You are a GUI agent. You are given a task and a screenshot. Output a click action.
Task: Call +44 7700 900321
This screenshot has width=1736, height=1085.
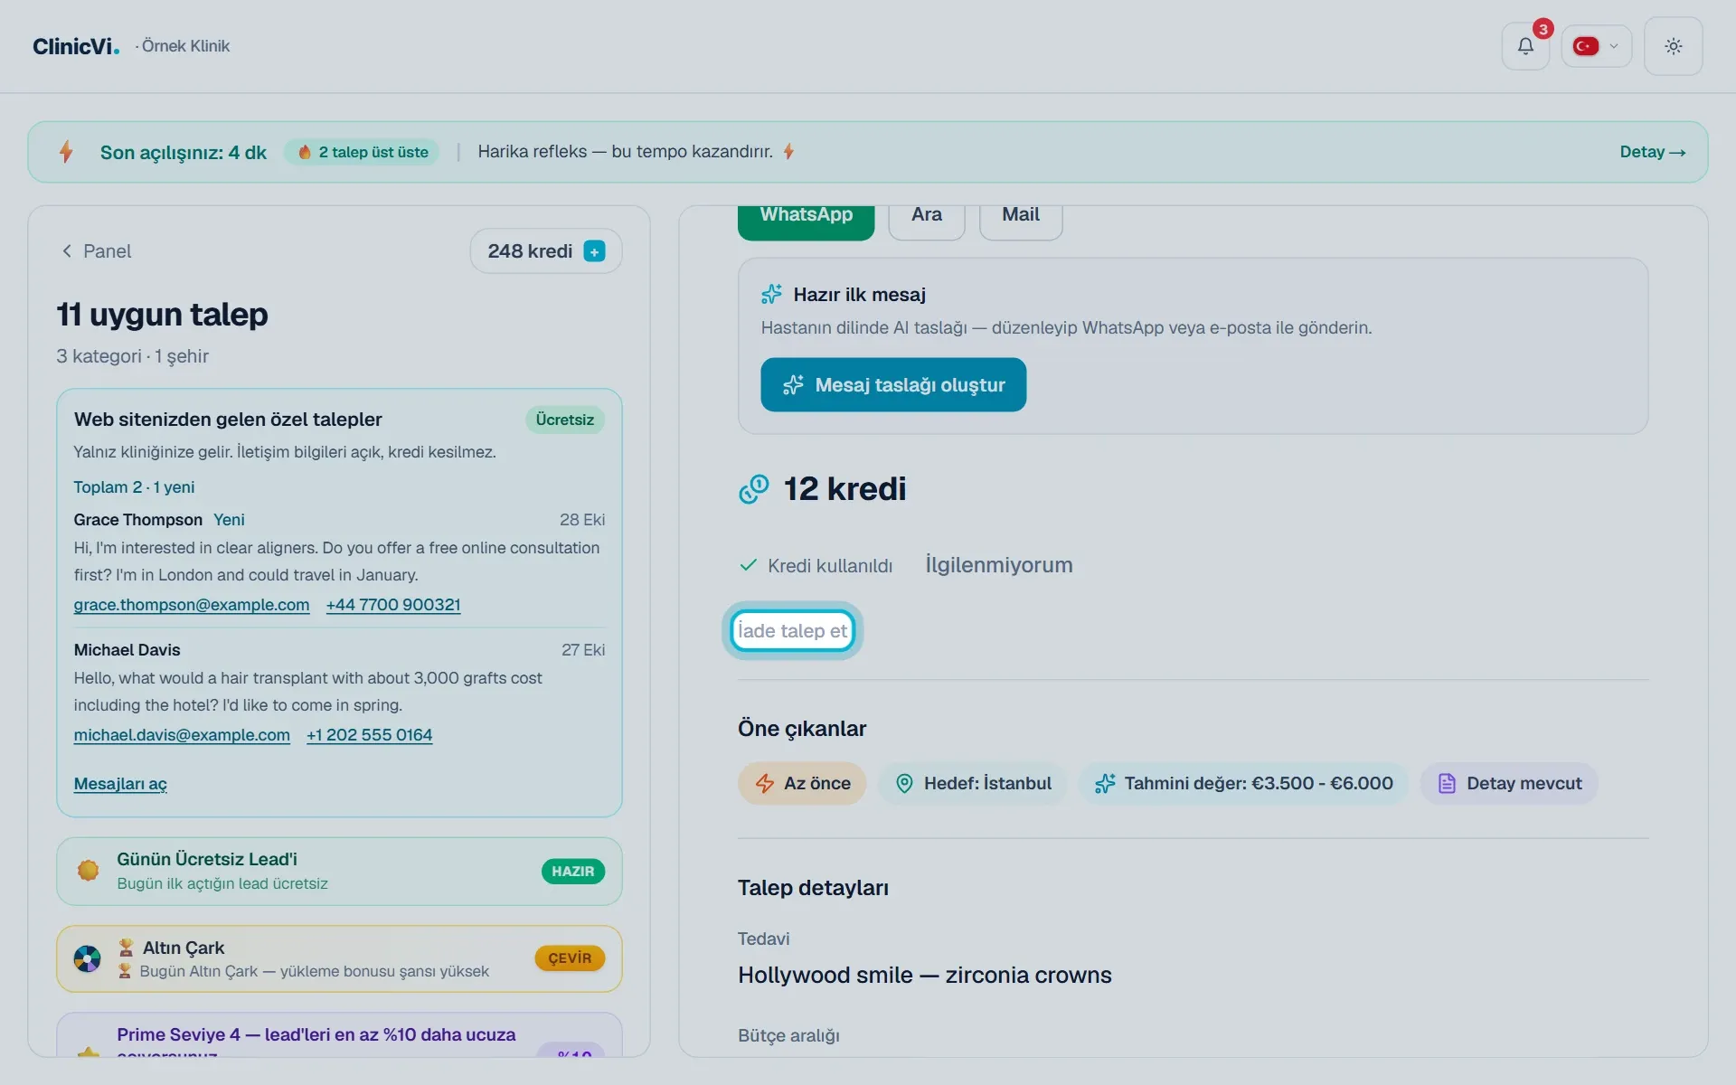[393, 605]
